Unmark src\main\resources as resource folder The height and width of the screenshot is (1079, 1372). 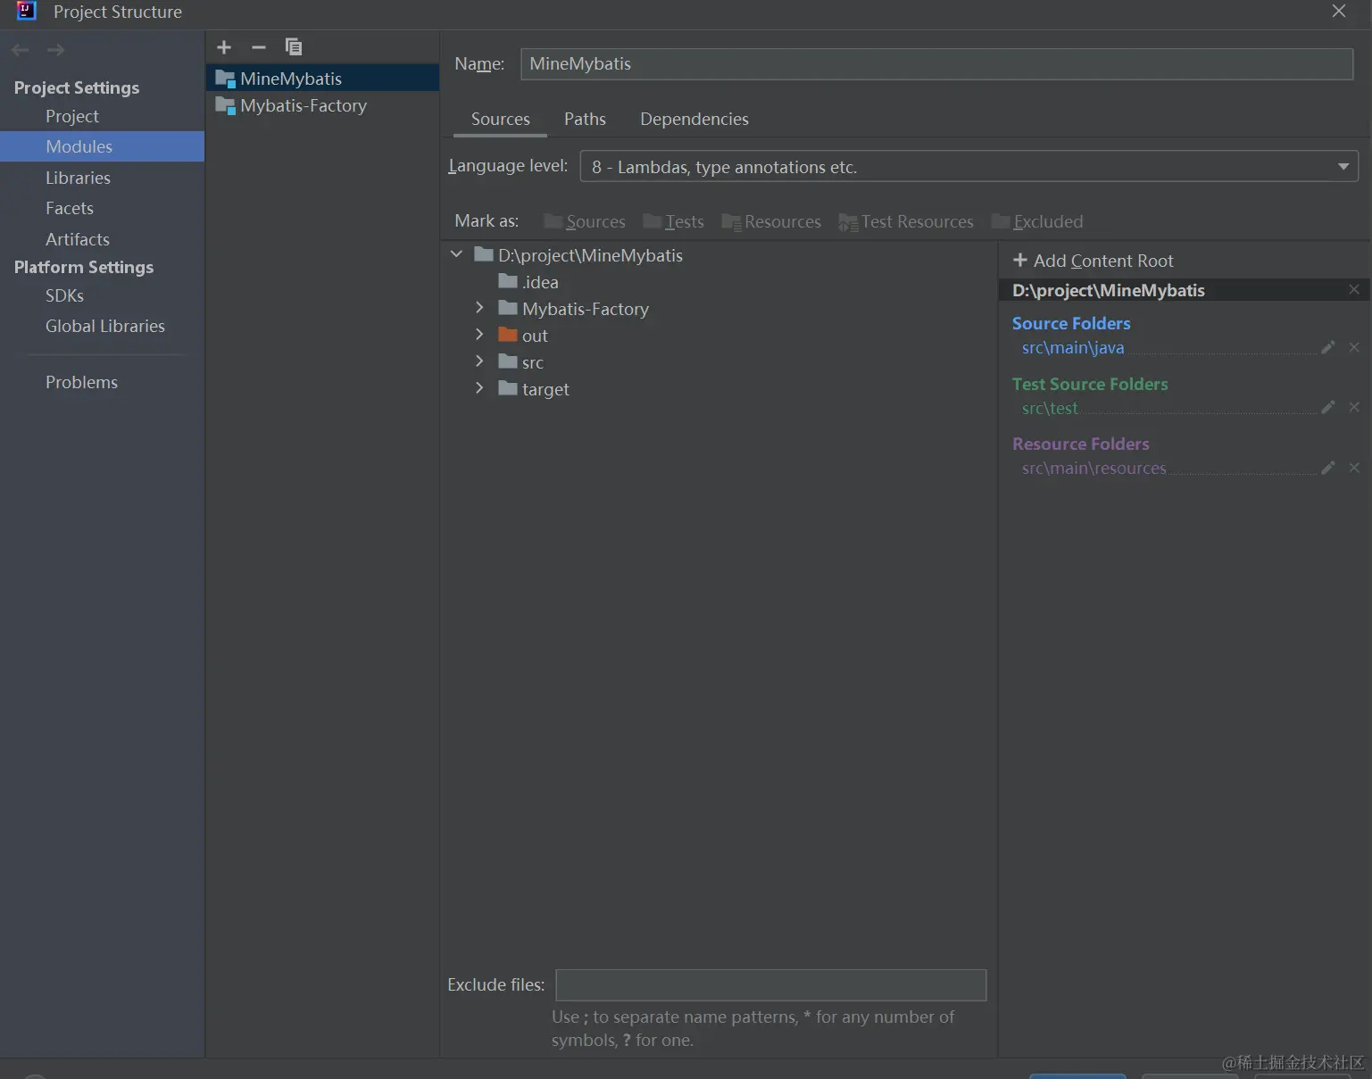[1354, 468]
